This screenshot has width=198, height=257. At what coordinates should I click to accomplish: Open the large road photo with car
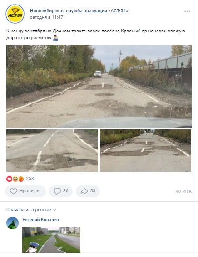[99, 86]
